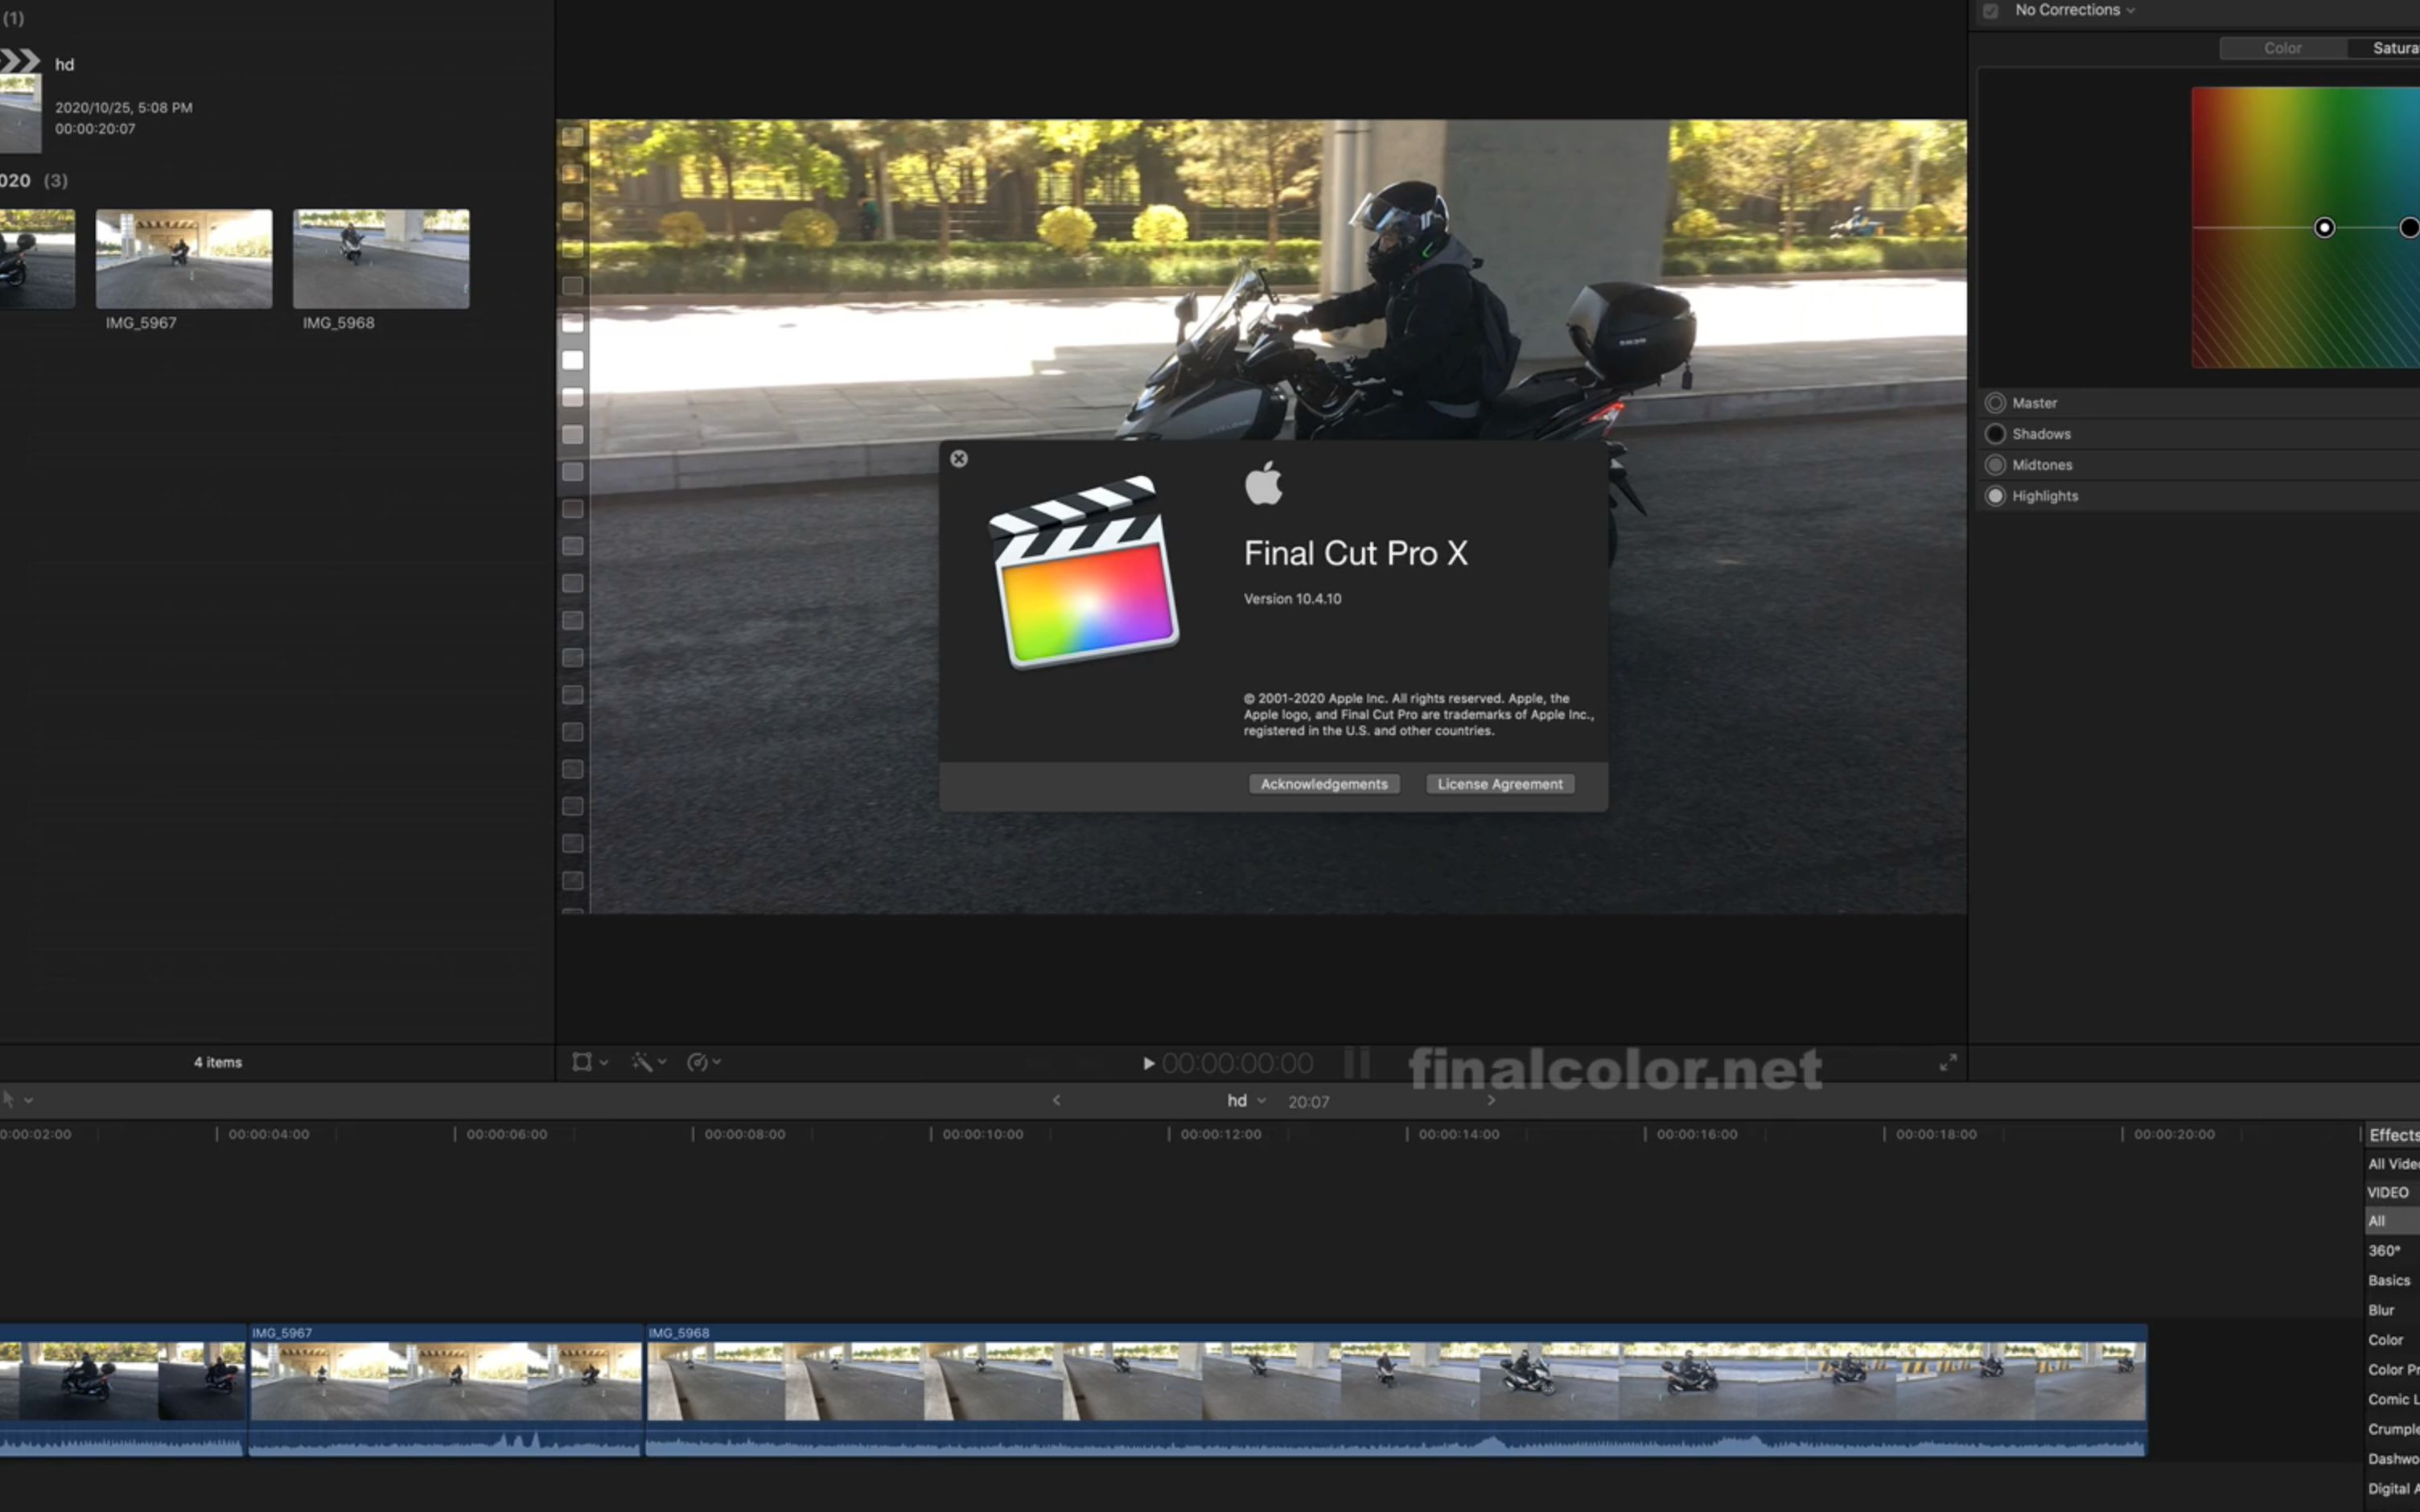This screenshot has width=2420, height=1512.
Task: Select the Midtones color control
Action: (x=1996, y=465)
